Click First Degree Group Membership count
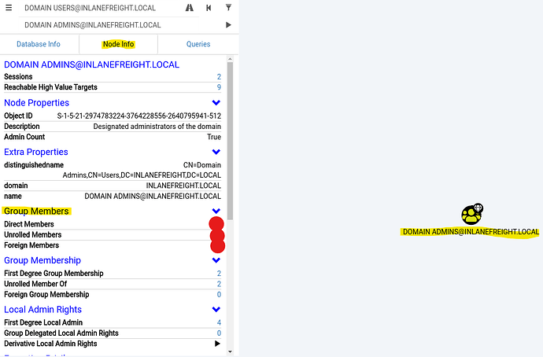The image size is (543, 357). [219, 274]
